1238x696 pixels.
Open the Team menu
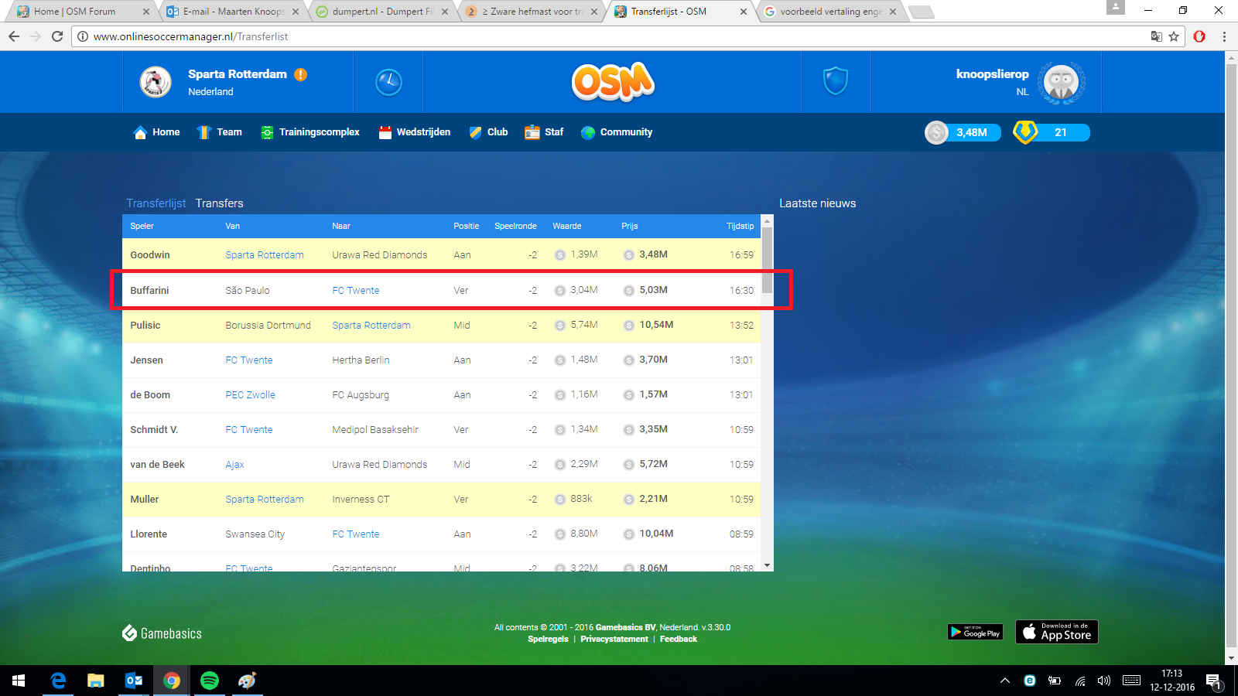pyautogui.click(x=220, y=132)
